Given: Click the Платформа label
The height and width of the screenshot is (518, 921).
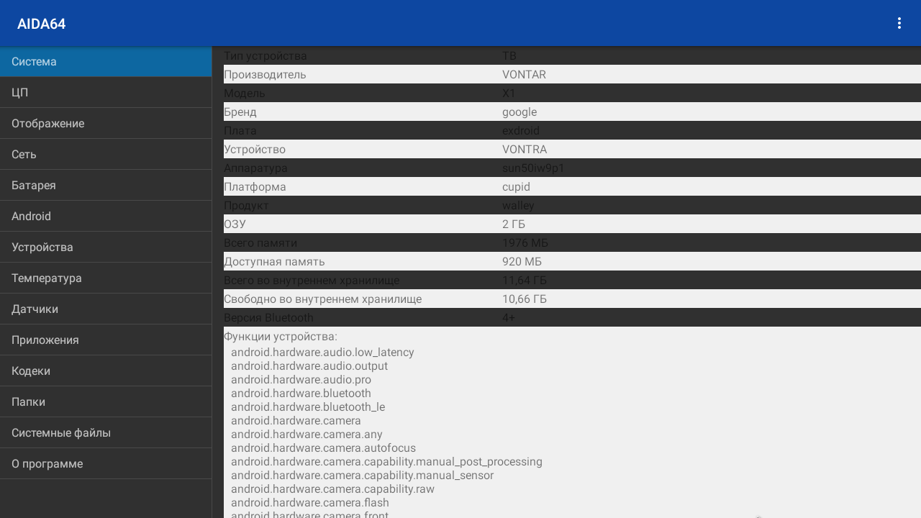Looking at the screenshot, I should pos(255,187).
